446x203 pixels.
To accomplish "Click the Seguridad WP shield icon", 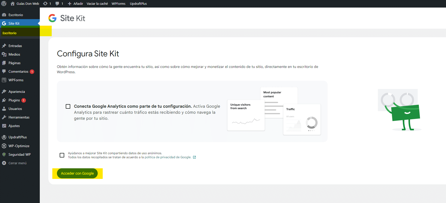I will [4, 154].
